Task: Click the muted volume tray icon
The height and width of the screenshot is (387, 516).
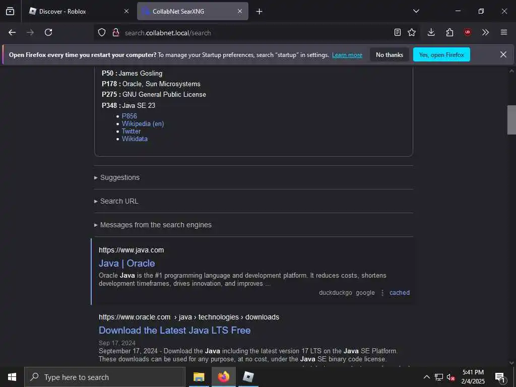Action: click(450, 377)
